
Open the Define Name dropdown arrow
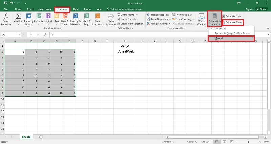137,15
